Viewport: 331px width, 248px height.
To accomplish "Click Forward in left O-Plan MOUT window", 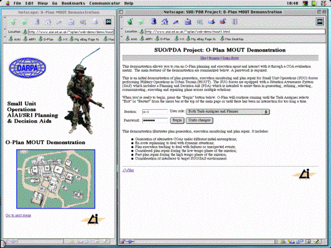I will (x=25, y=22).
